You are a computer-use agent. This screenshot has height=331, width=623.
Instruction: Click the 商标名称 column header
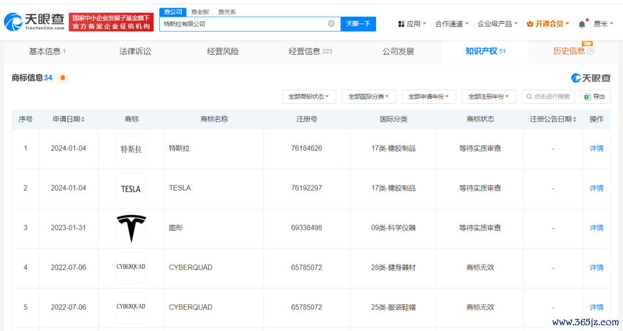tap(214, 119)
